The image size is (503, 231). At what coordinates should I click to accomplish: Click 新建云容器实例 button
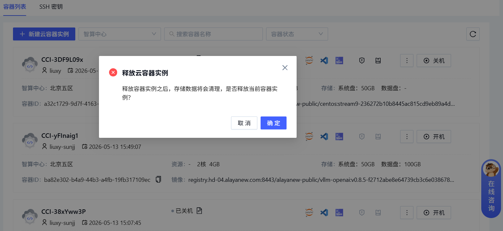click(x=44, y=34)
